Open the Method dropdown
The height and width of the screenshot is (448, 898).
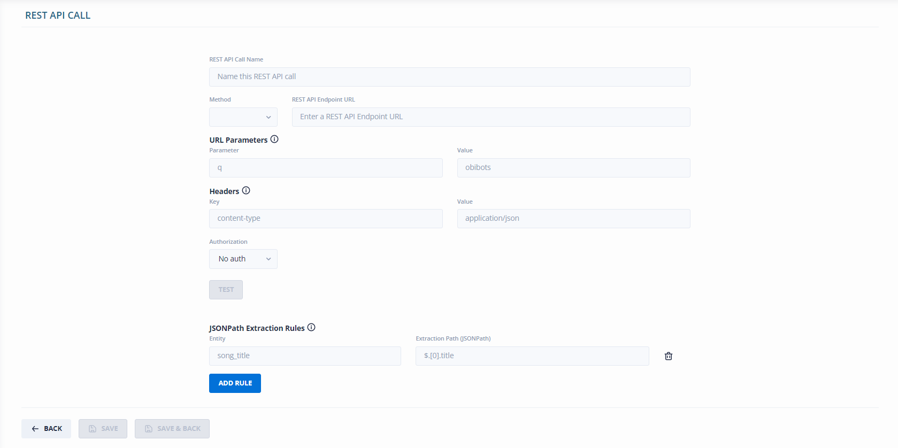coord(243,117)
